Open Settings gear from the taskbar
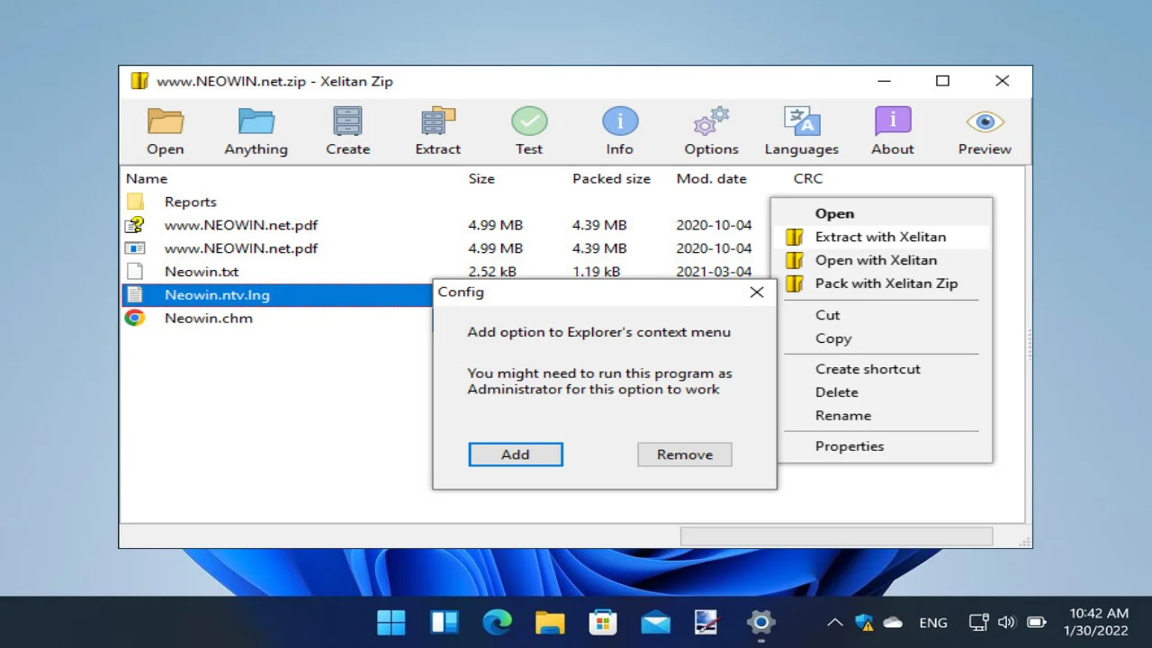1152x648 pixels. 761,622
